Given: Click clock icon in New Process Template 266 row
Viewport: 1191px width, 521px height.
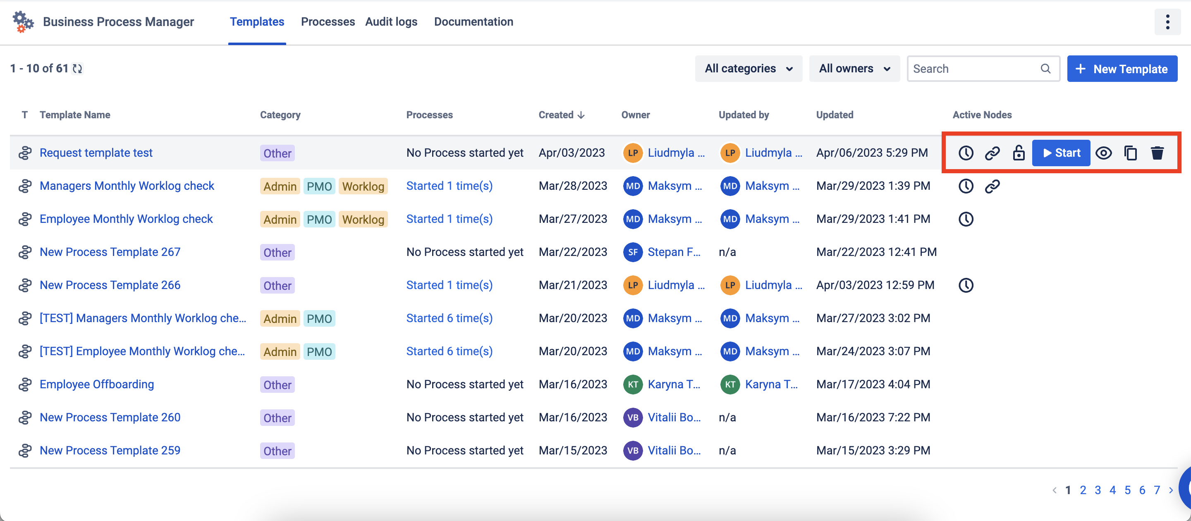Looking at the screenshot, I should click(965, 285).
